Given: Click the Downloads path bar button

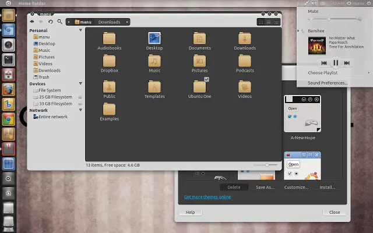Looking at the screenshot, I should coord(110,22).
